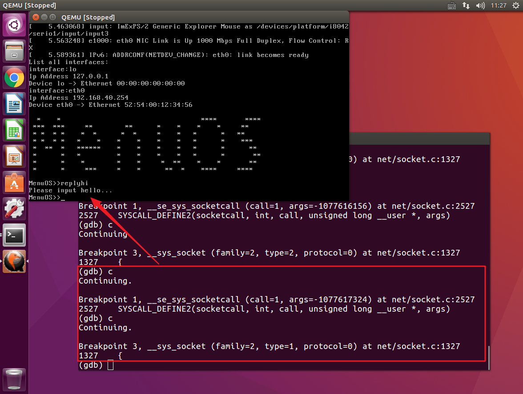Image resolution: width=523 pixels, height=394 pixels.
Task: Focus the QEMU launcher icon in dock
Action: (x=14, y=261)
